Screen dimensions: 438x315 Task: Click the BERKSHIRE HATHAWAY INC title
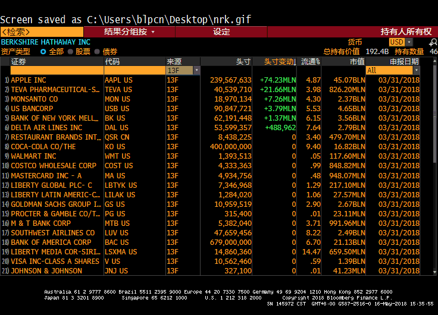[46, 42]
